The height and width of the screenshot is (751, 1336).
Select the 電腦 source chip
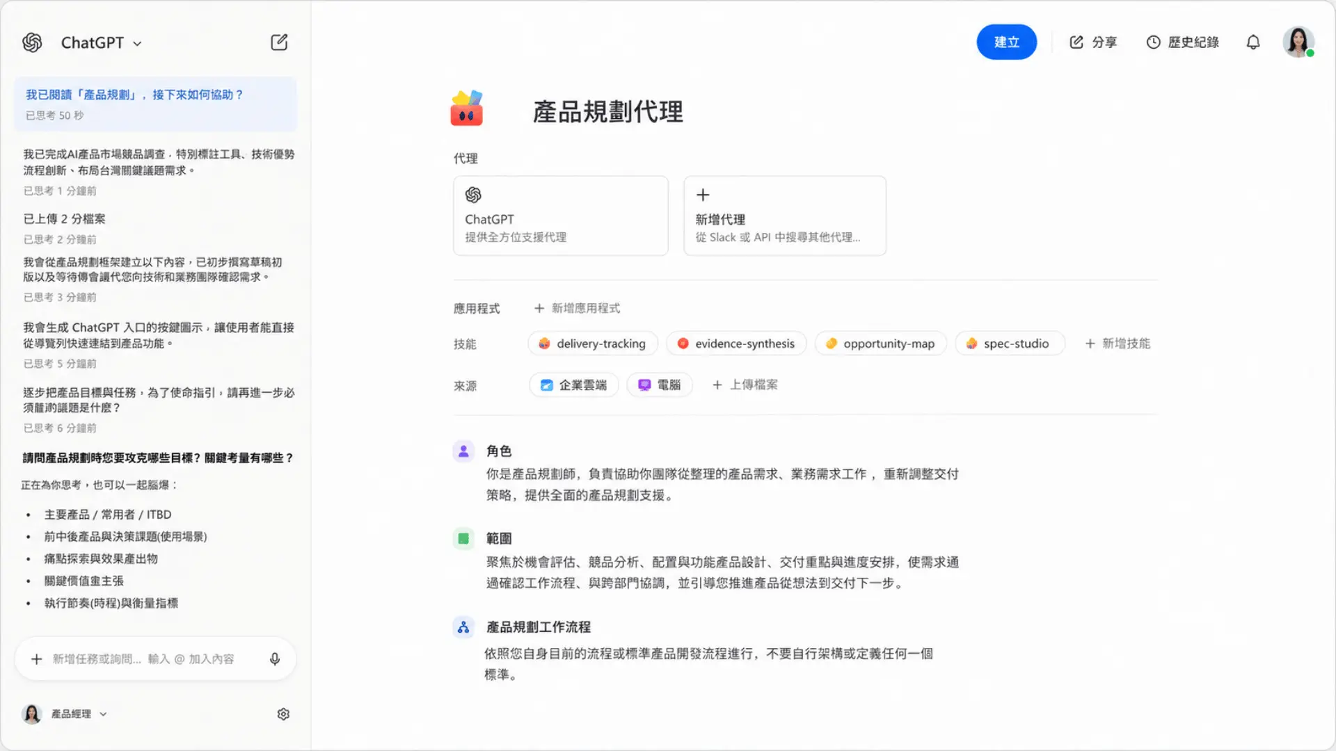pos(660,385)
